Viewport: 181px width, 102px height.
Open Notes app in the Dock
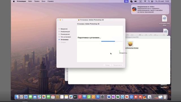click(66, 97)
